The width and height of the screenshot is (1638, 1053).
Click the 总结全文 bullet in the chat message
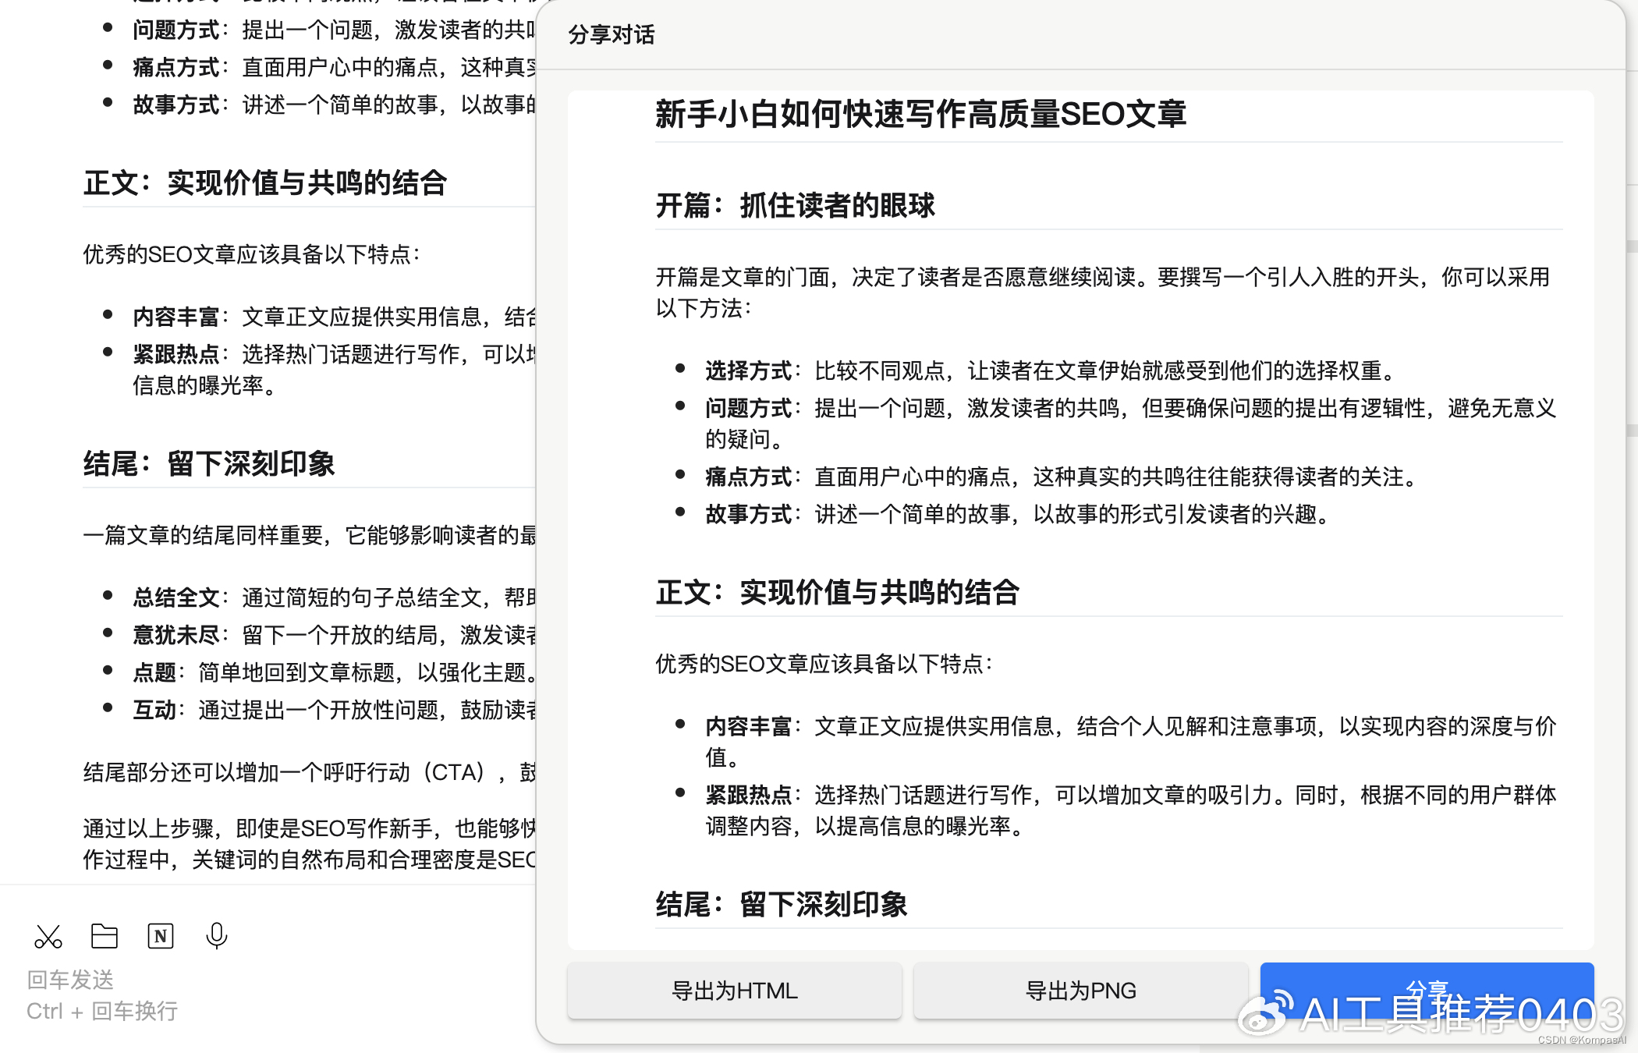tap(176, 597)
